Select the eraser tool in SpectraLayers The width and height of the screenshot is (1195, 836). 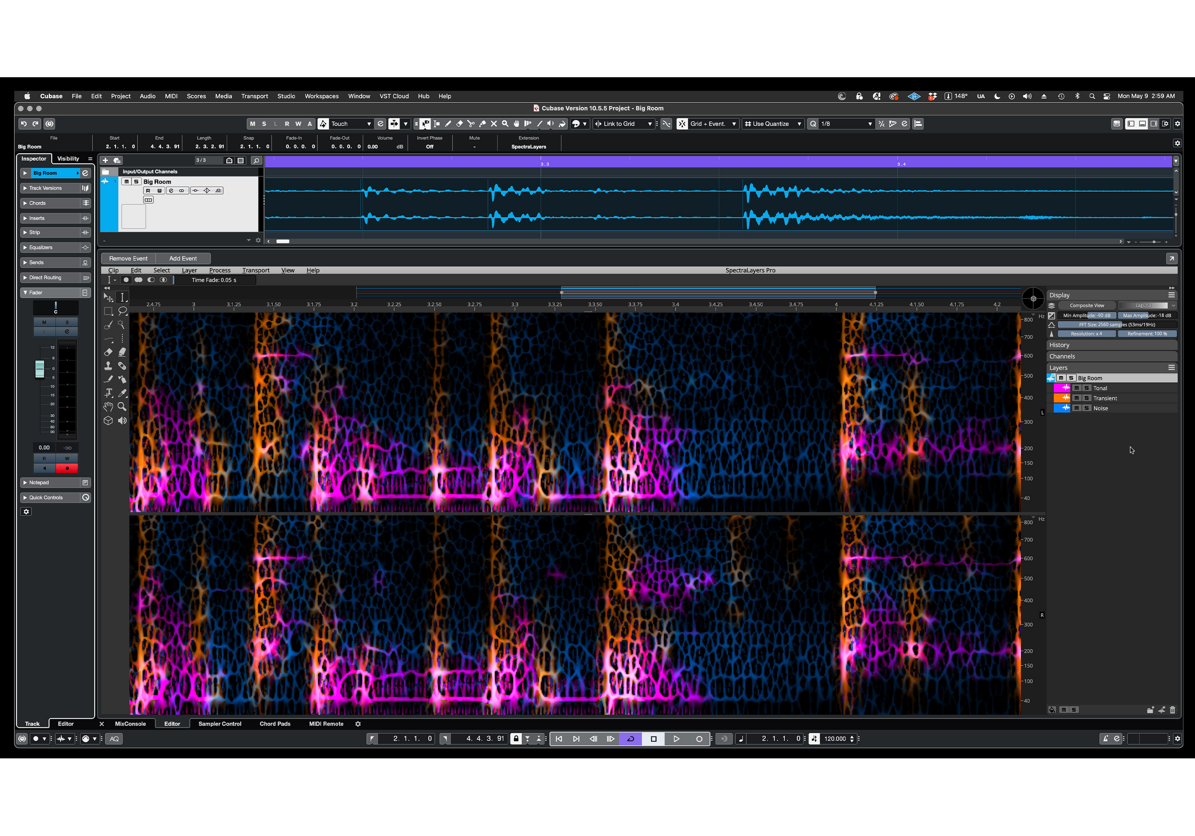(x=108, y=352)
